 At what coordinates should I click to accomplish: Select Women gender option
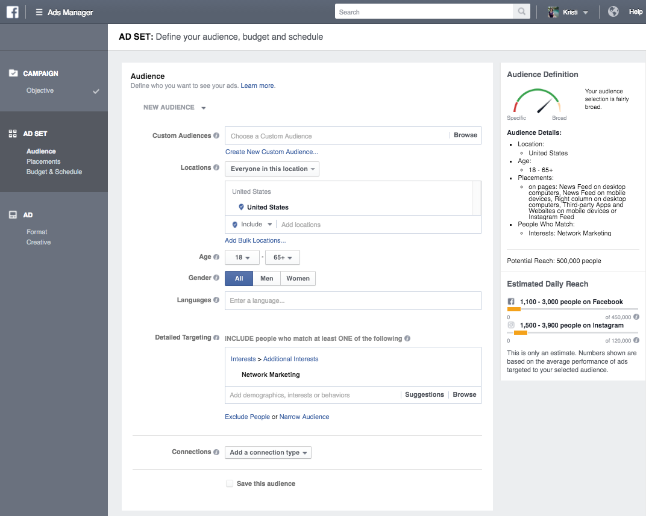click(x=298, y=279)
